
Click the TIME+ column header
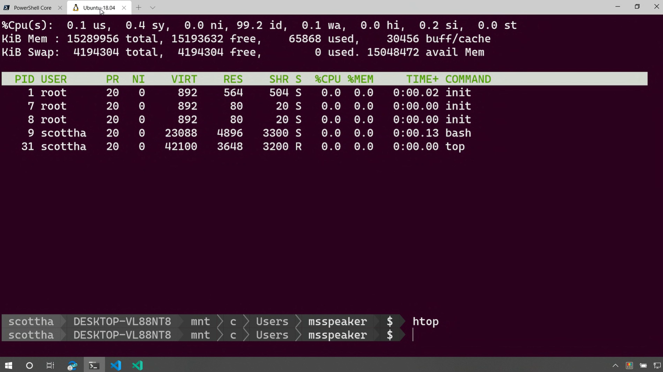click(x=422, y=79)
